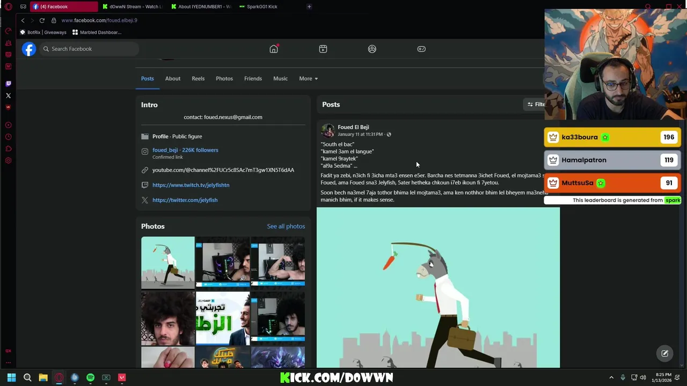687x386 pixels.
Task: Open new tab with plus button
Action: pos(309,6)
